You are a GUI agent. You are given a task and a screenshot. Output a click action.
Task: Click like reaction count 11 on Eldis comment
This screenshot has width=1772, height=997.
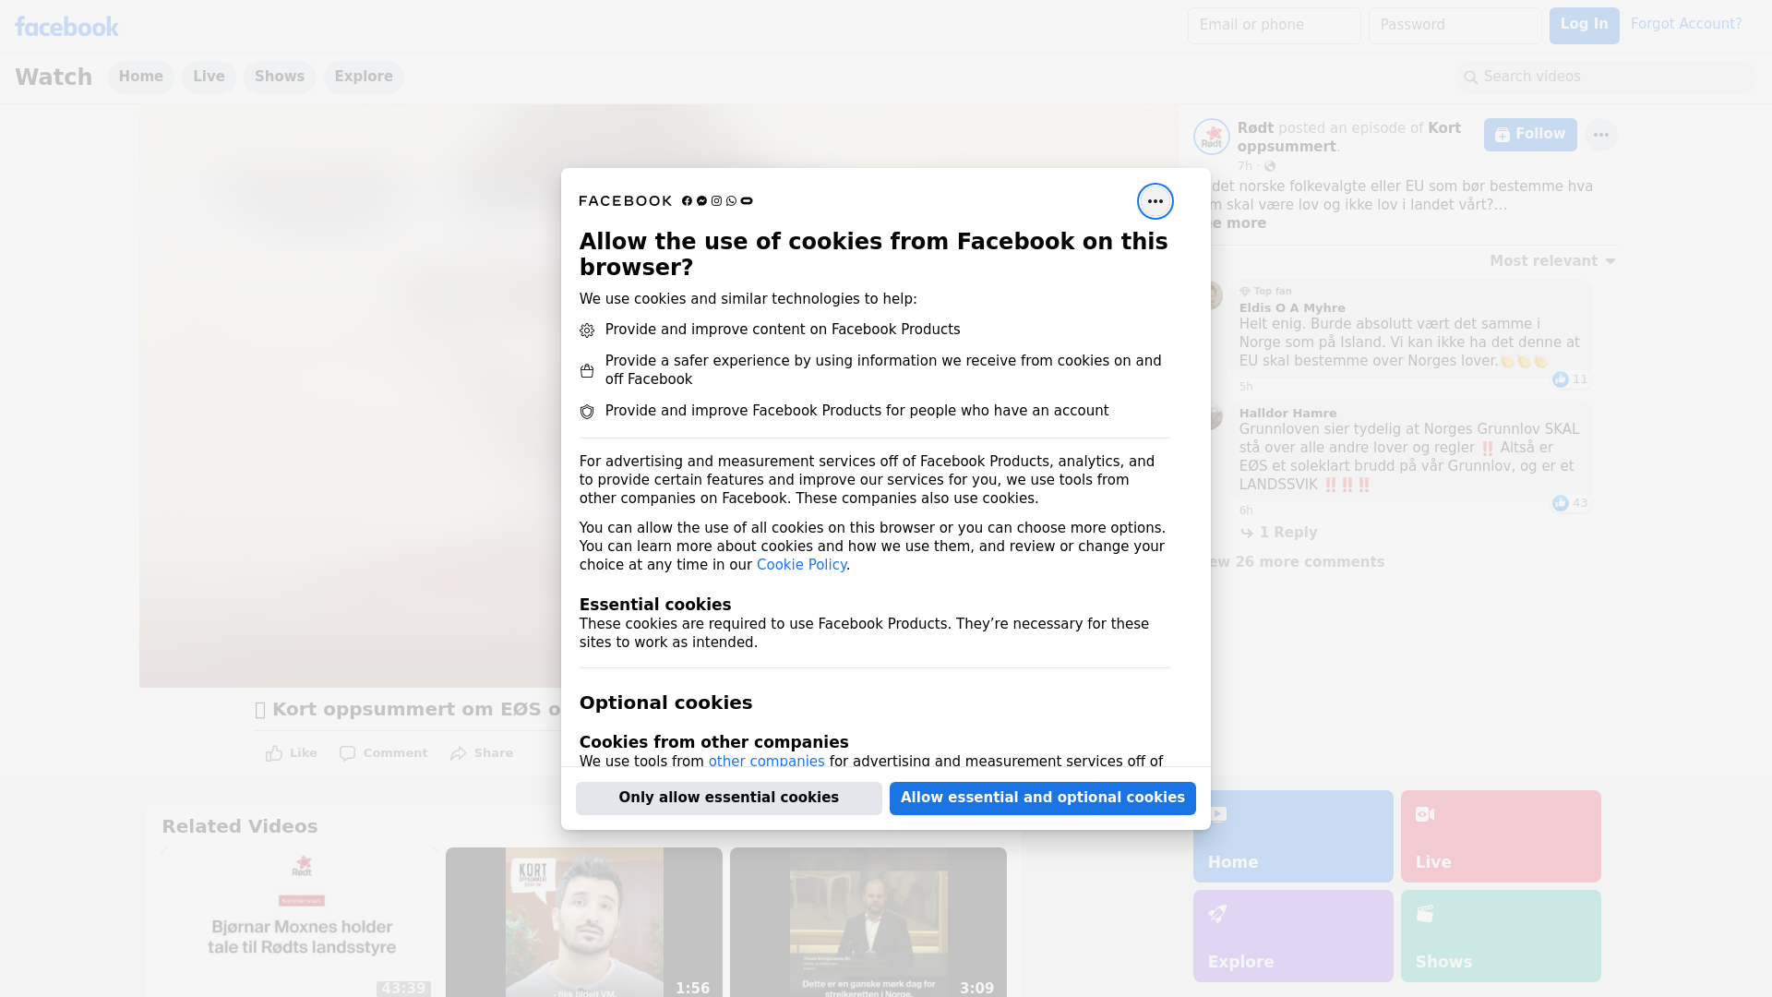click(x=1571, y=379)
